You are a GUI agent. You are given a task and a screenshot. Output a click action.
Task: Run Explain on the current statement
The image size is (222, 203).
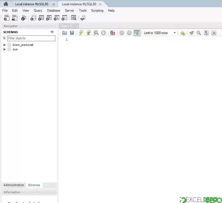point(96,33)
